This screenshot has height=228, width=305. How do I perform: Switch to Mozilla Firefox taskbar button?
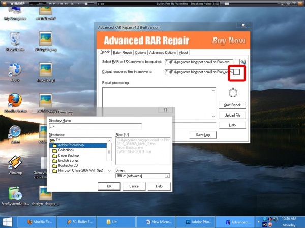coord(37,222)
